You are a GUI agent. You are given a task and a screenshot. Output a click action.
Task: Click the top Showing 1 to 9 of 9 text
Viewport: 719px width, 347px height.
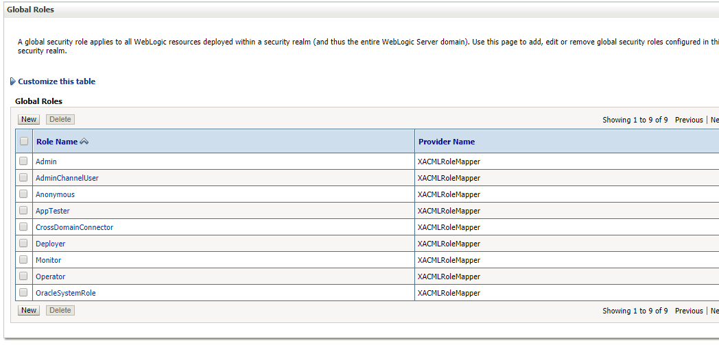(x=635, y=120)
